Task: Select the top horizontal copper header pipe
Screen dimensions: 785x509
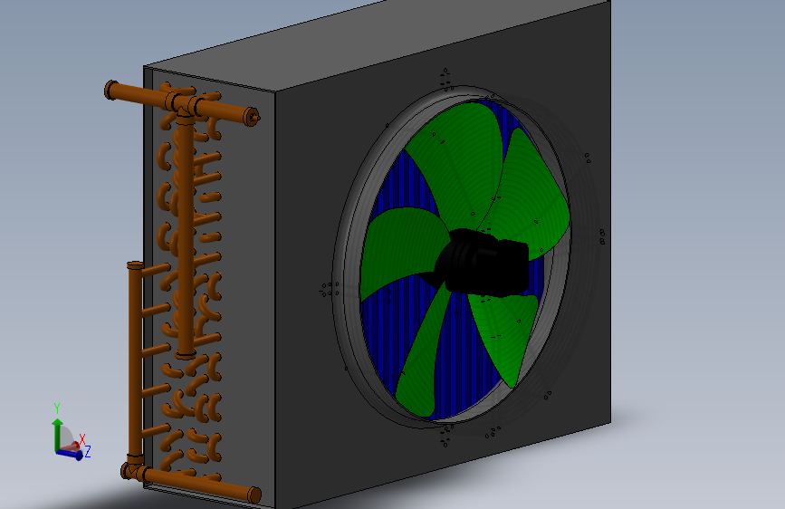Action: click(181, 103)
